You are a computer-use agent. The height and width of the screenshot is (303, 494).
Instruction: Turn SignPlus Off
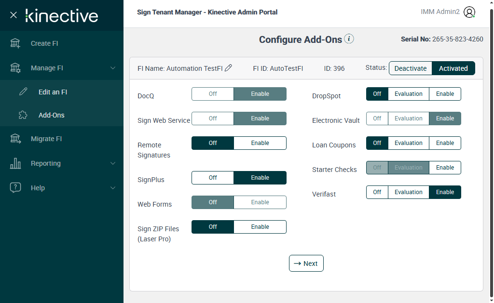(213, 177)
